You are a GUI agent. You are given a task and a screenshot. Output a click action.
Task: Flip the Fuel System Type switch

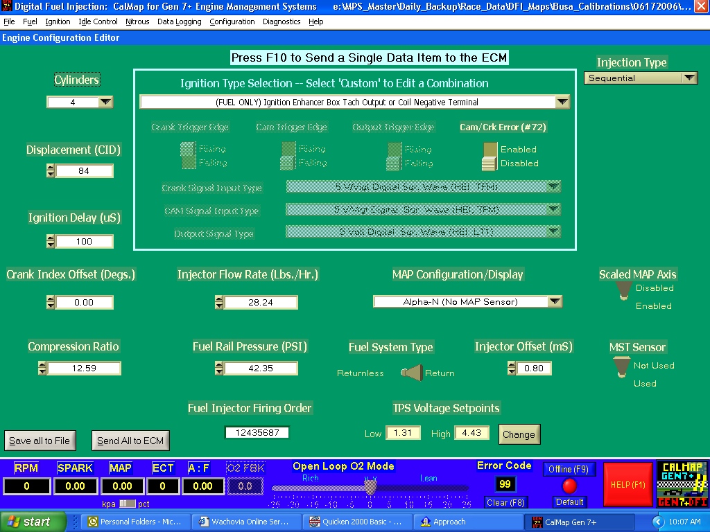pyautogui.click(x=412, y=373)
